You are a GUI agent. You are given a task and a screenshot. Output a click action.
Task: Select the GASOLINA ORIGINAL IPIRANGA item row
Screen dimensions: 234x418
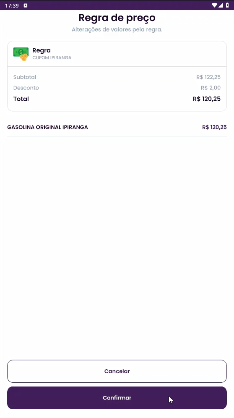coord(117,127)
